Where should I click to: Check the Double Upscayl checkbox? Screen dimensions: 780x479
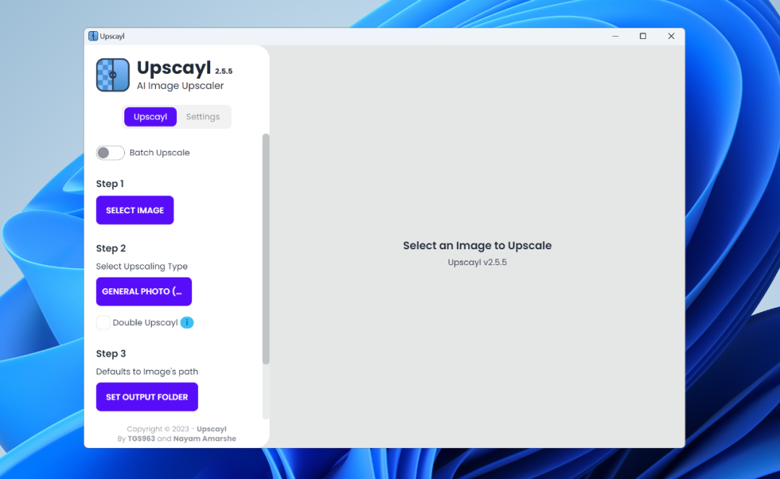103,322
